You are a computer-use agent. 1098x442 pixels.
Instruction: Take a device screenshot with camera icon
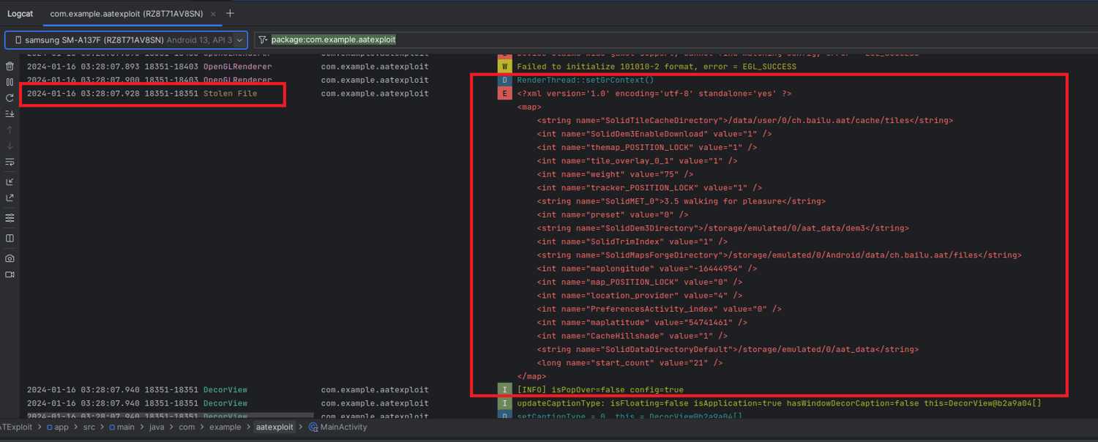10,258
